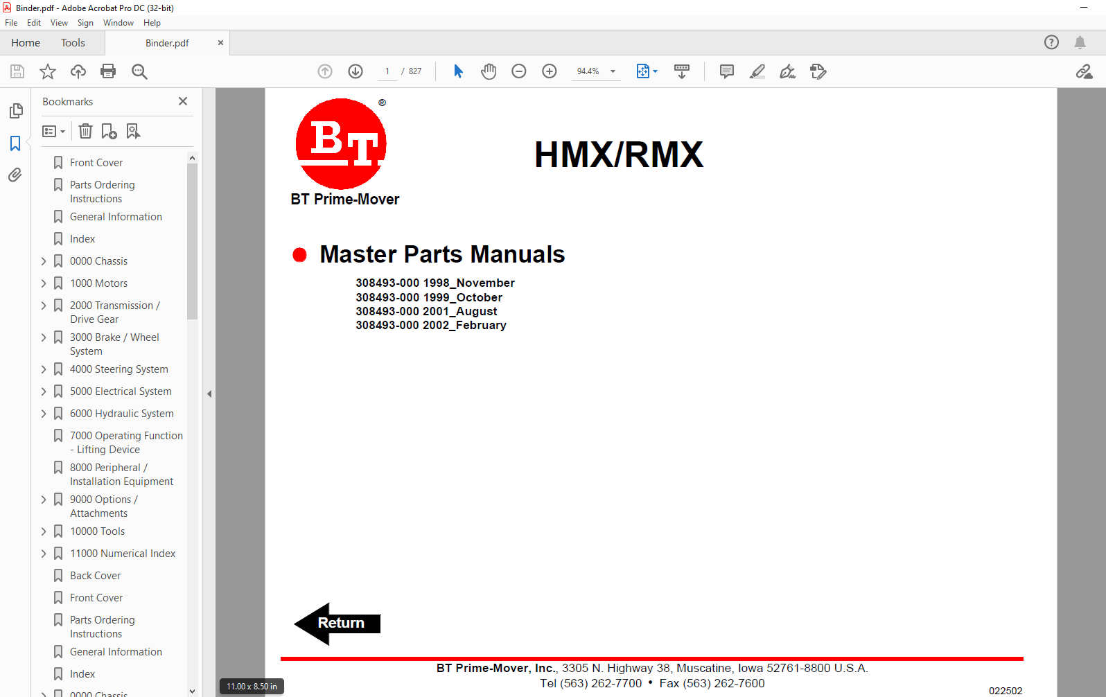
Task: Select the Highlight text pen
Action: click(x=757, y=71)
